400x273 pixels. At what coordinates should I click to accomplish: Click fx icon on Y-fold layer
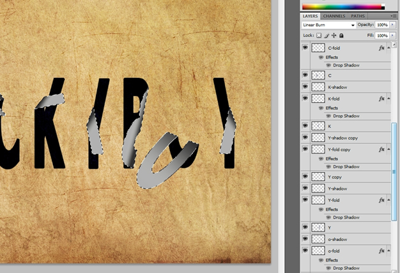click(x=381, y=200)
